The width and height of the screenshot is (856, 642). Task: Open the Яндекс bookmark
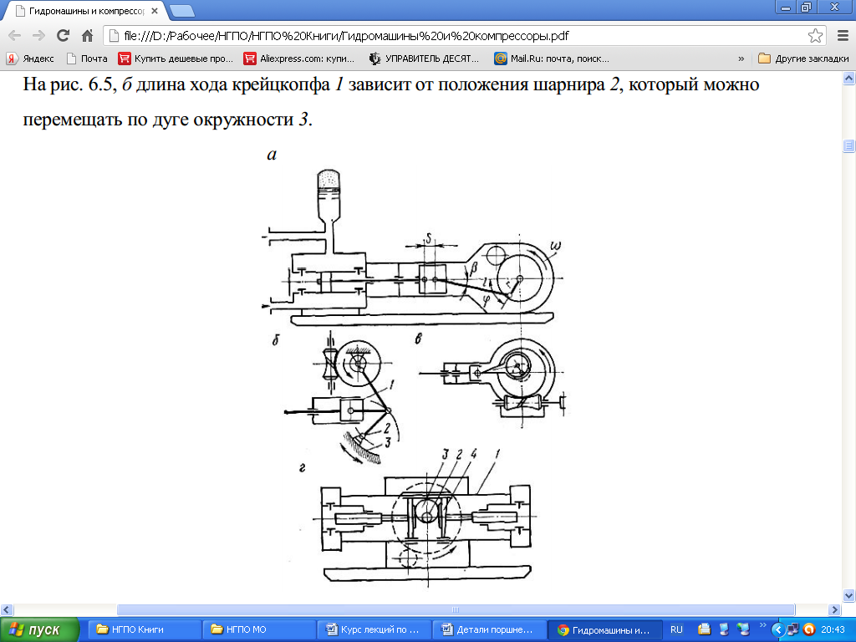30,59
